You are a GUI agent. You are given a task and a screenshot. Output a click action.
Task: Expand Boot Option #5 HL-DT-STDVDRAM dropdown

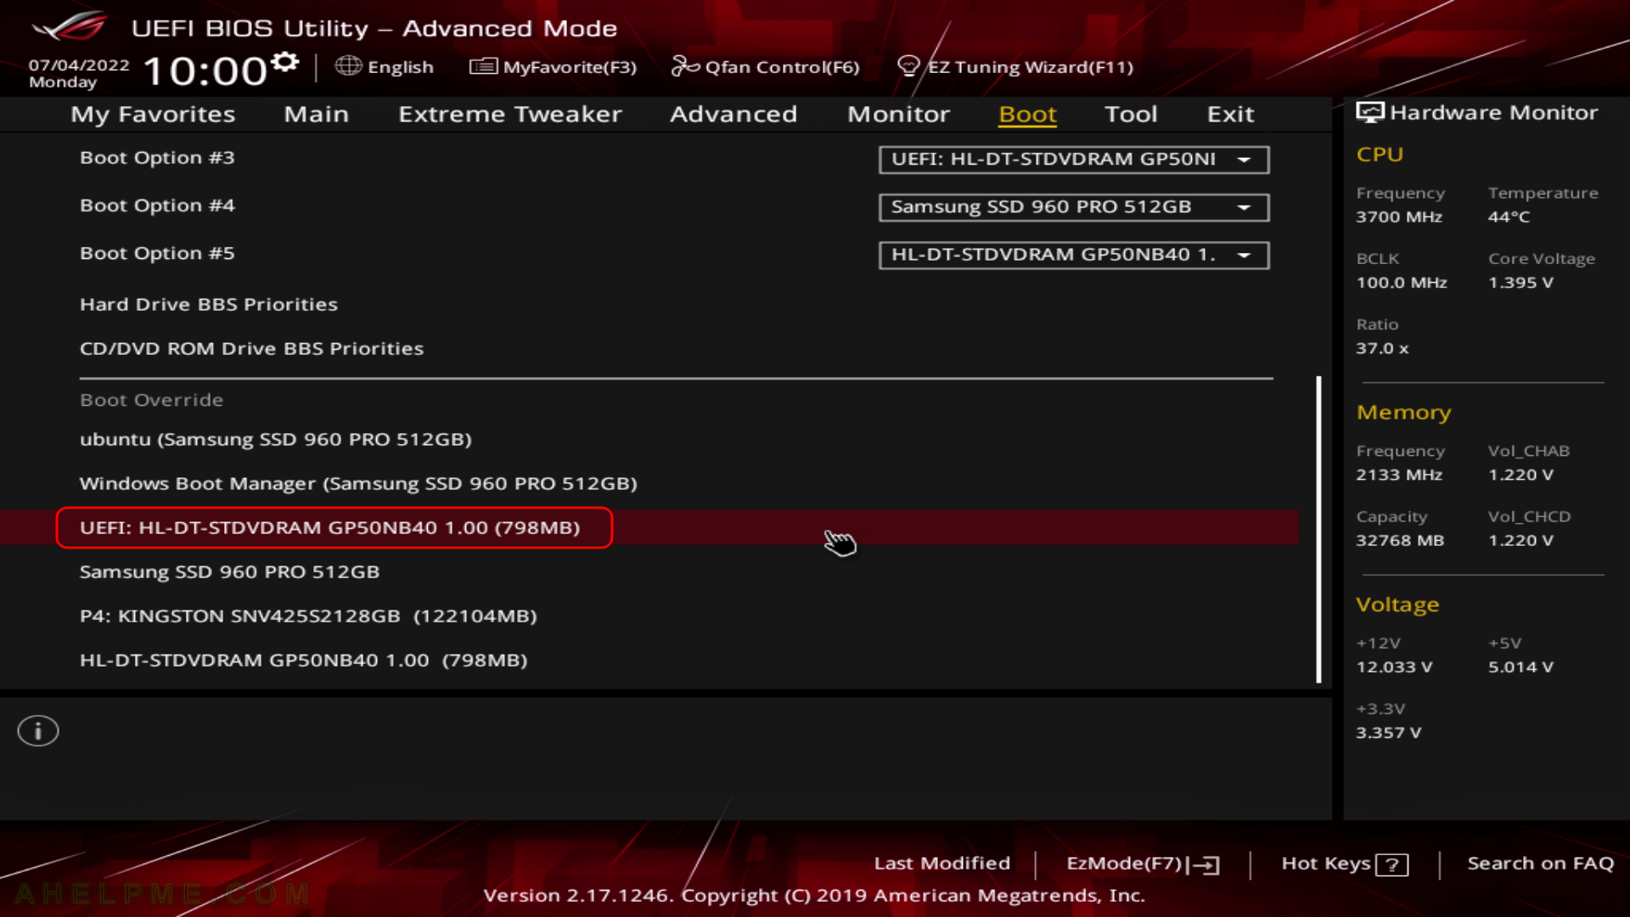click(x=1245, y=254)
